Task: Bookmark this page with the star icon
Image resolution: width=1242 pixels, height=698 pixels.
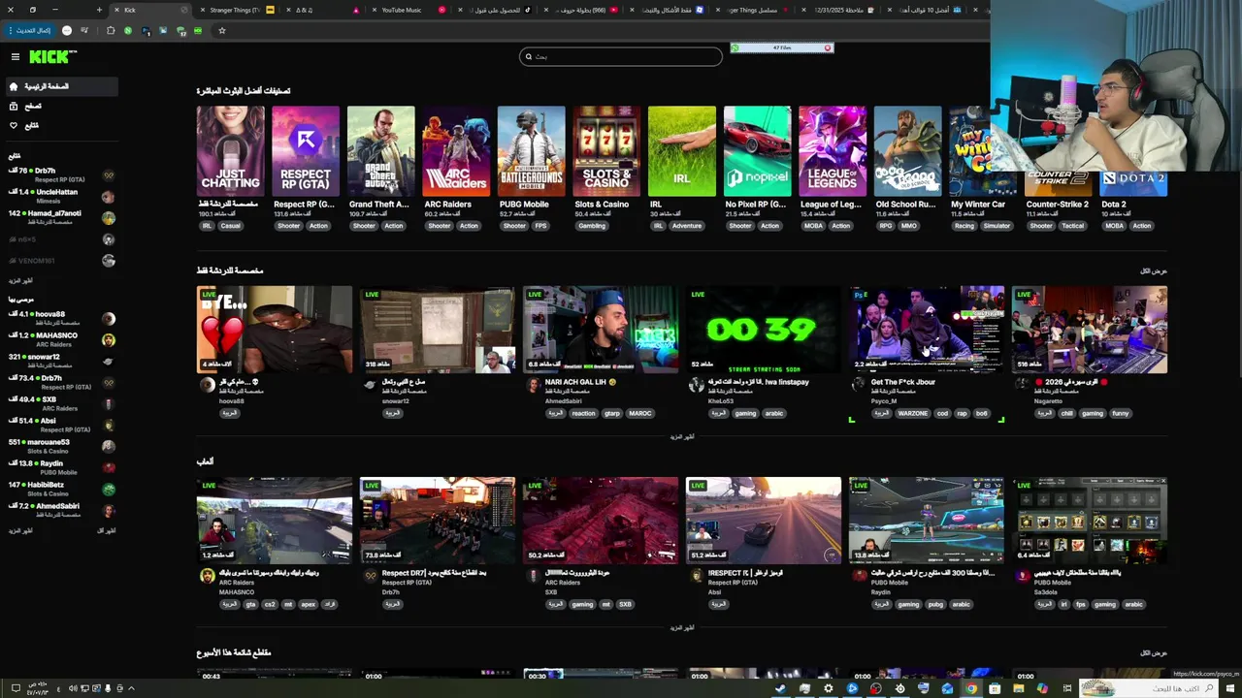Action: point(221,30)
